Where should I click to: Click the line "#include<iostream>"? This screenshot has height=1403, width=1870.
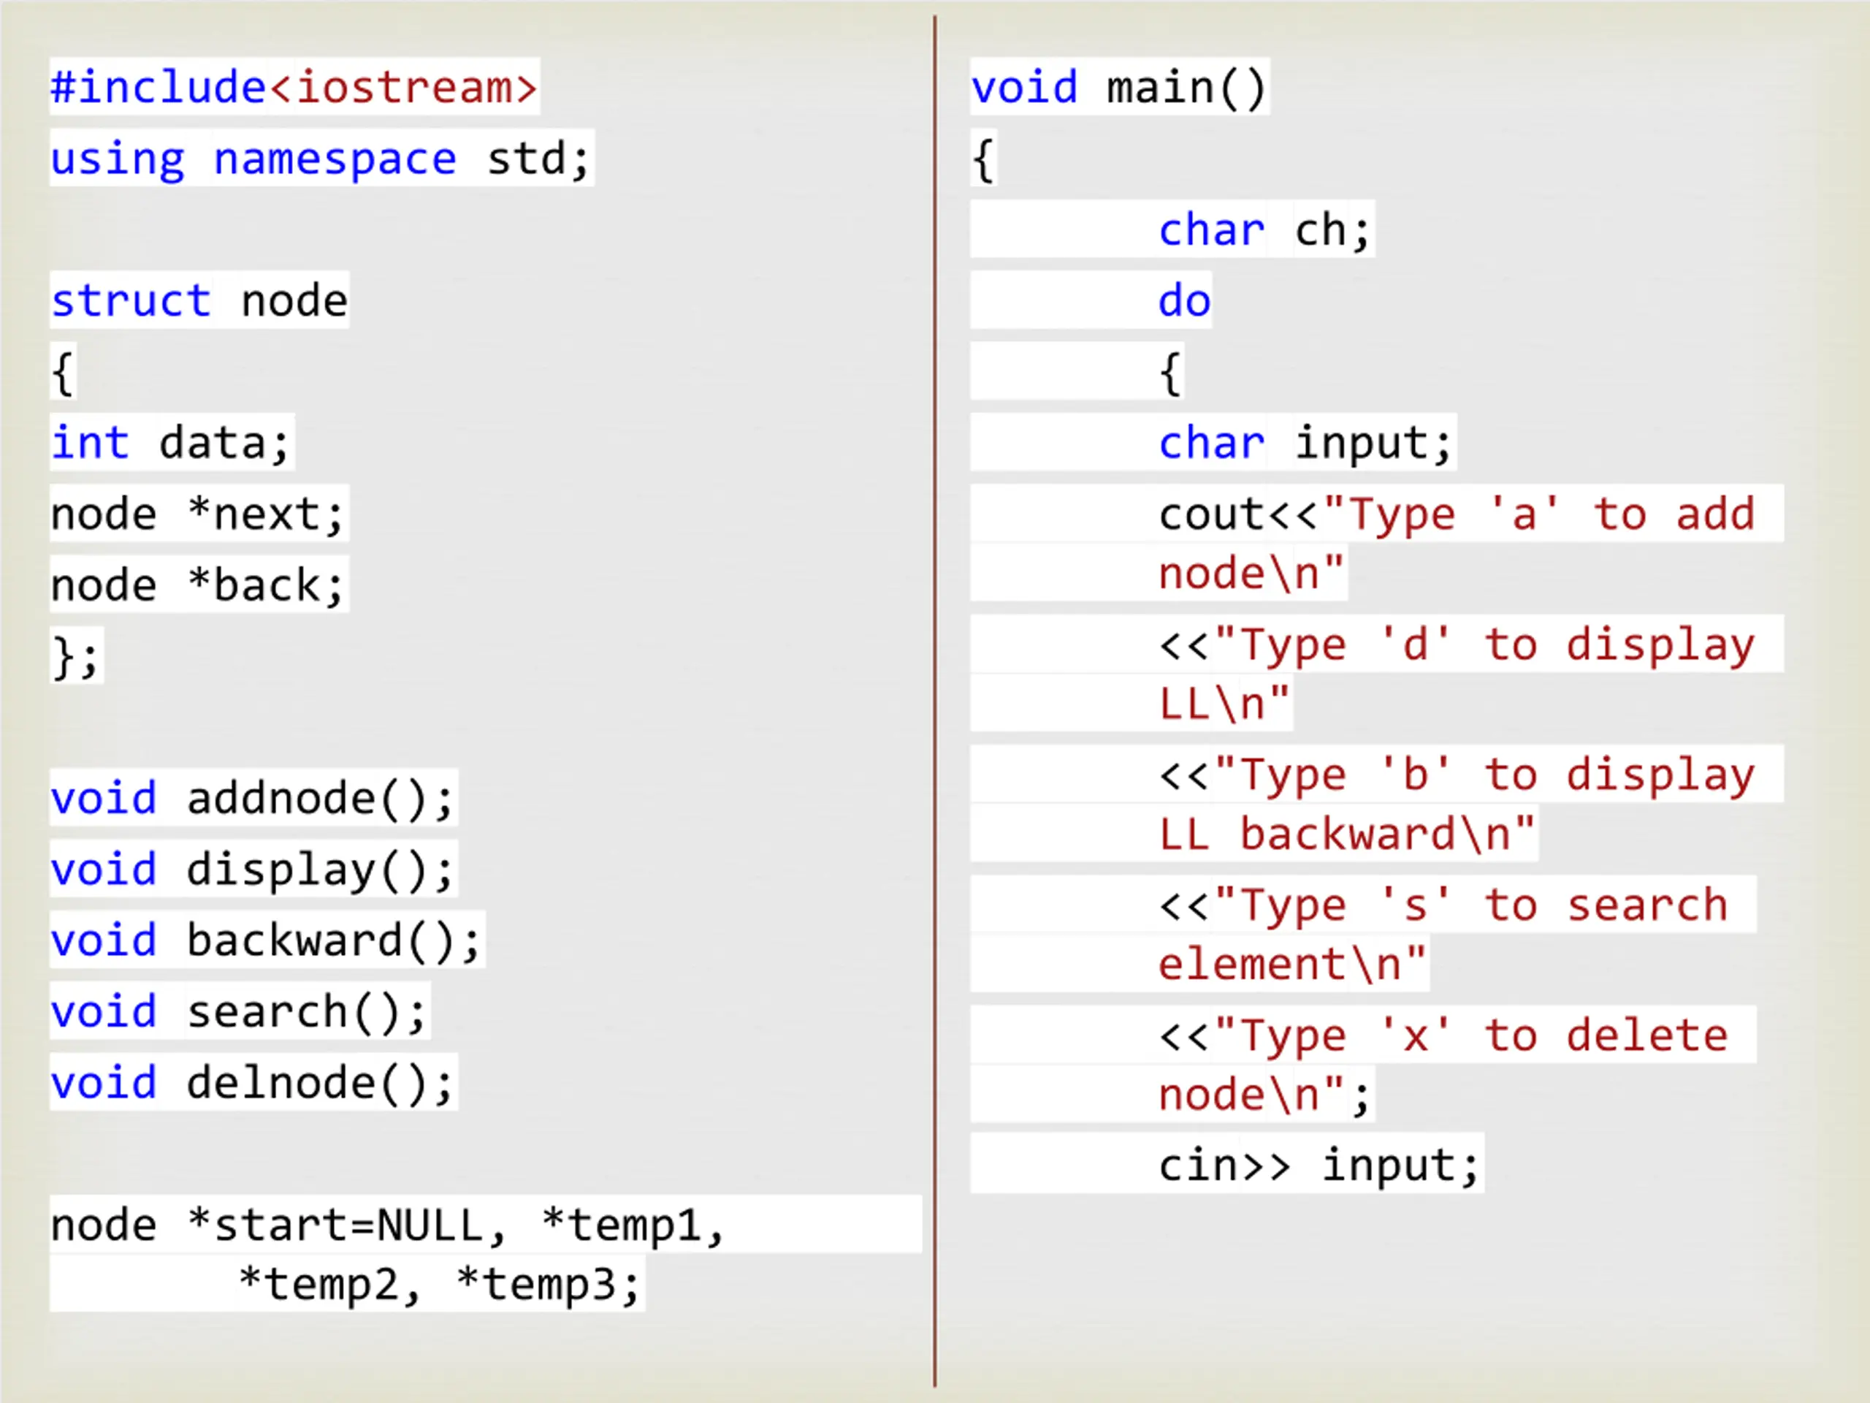click(x=294, y=87)
